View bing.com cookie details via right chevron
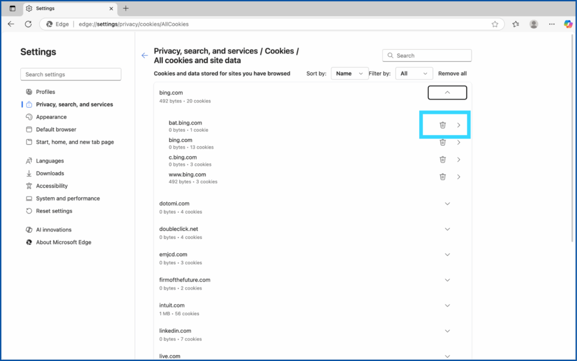 (x=459, y=142)
